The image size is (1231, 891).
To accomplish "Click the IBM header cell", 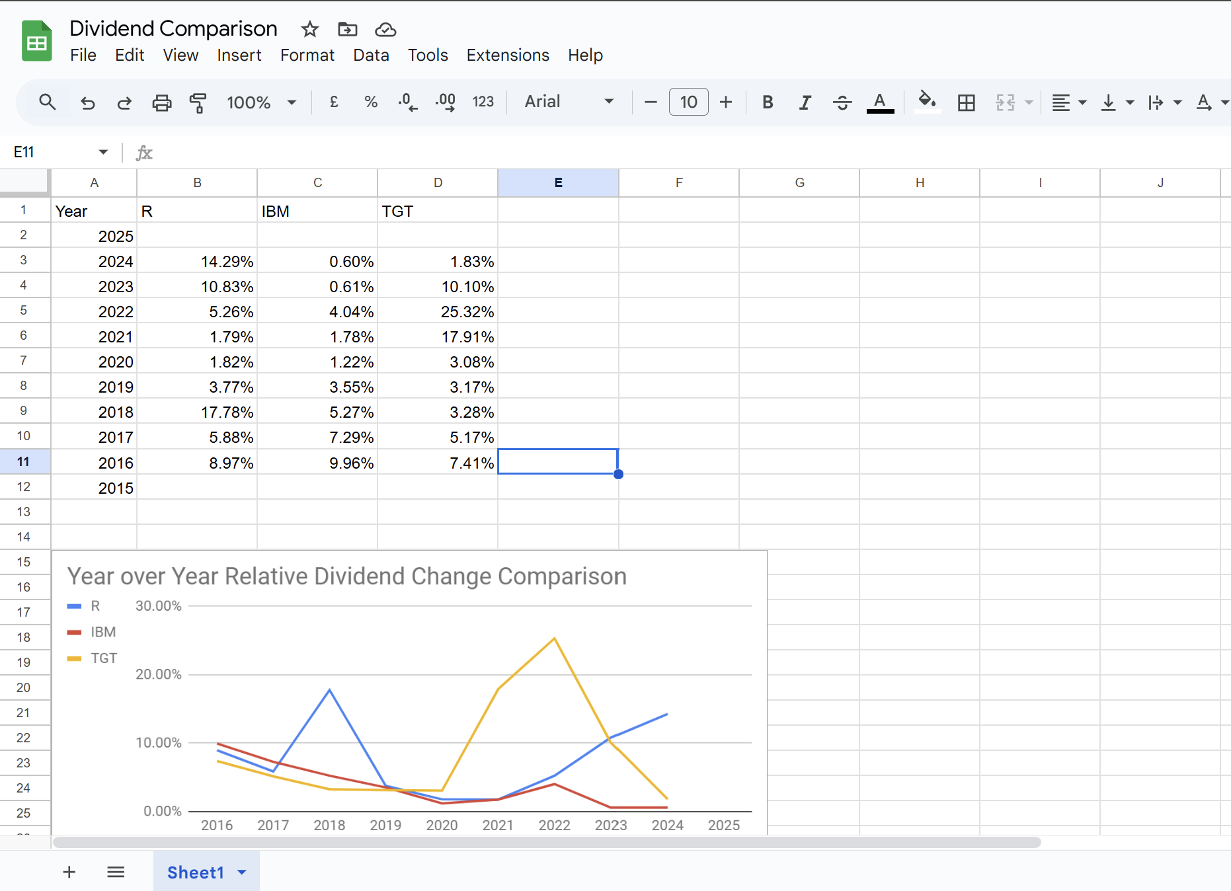I will (317, 210).
